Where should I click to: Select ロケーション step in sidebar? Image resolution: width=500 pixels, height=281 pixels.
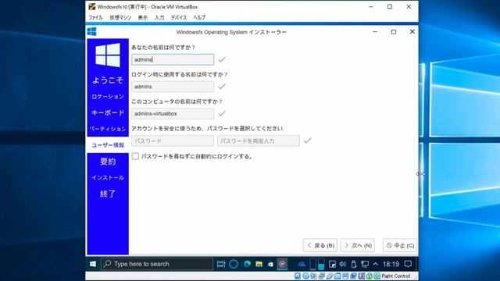[108, 96]
